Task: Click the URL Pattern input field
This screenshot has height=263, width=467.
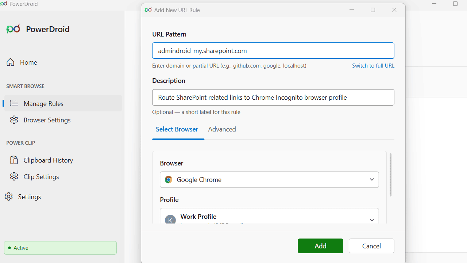Action: (x=273, y=51)
